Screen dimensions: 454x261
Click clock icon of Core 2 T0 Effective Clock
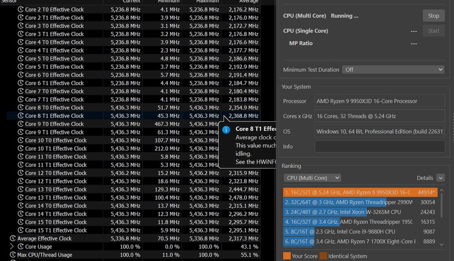click(x=21, y=9)
